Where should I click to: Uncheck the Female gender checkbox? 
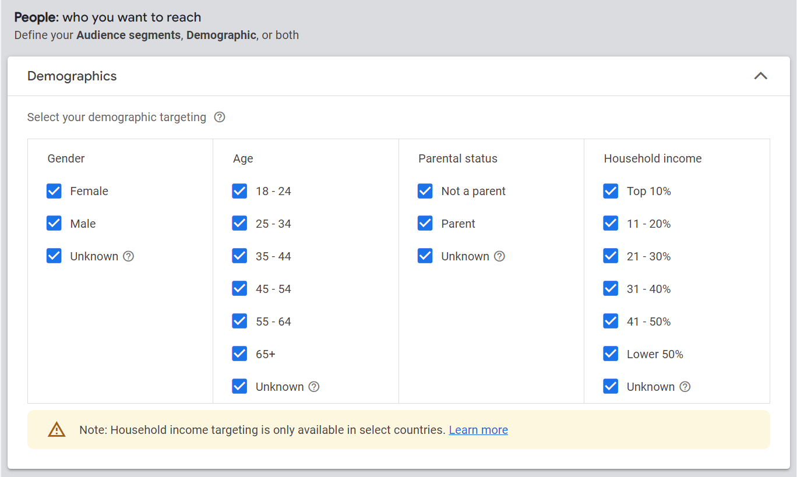tap(54, 190)
